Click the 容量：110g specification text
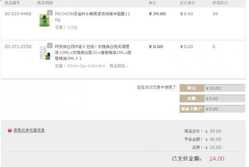 [66, 27]
